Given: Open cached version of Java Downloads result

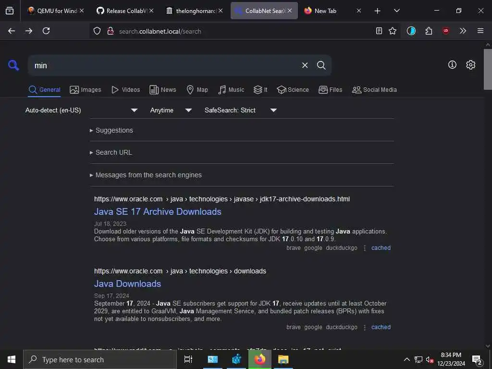Looking at the screenshot, I should (381, 327).
